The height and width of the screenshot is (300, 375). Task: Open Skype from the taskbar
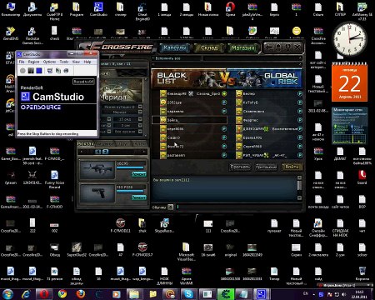[188, 294]
